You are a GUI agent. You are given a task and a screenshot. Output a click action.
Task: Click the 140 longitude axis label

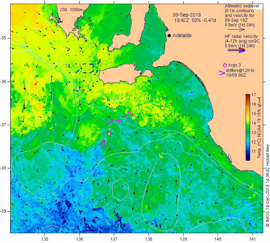[218, 239]
